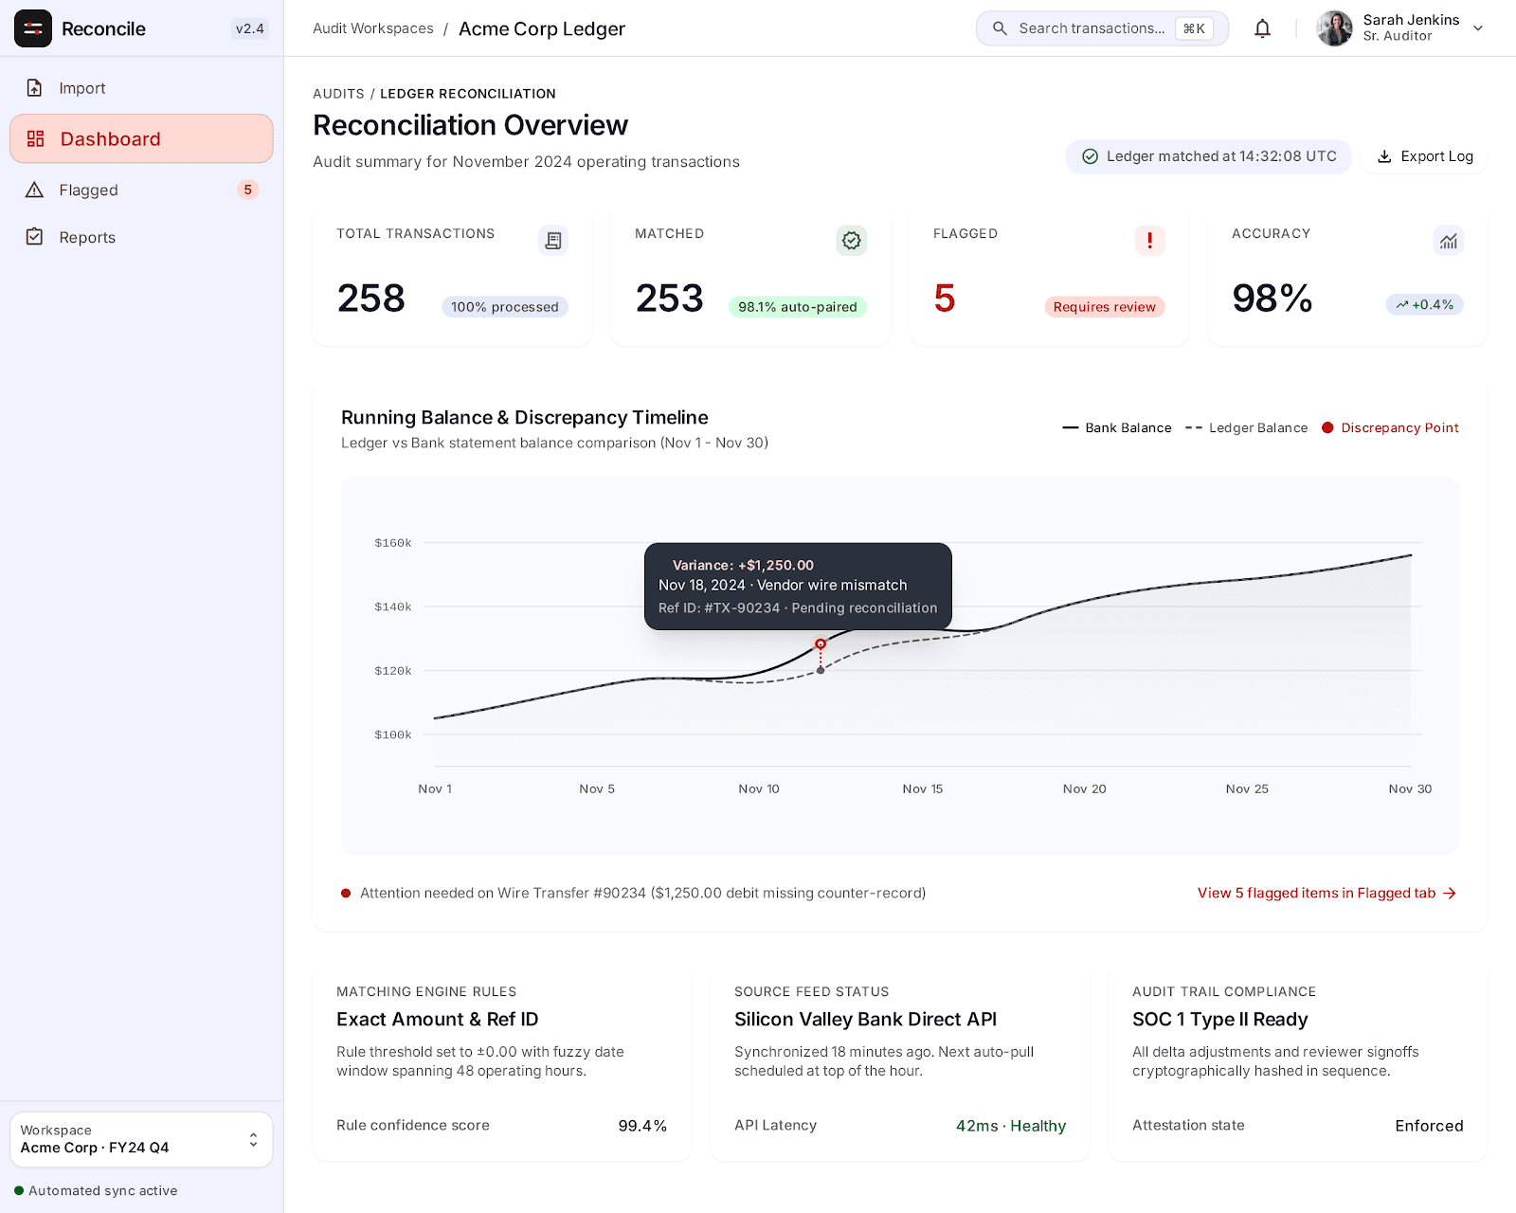Open the notifications bell
This screenshot has width=1516, height=1213.
pos(1262,28)
